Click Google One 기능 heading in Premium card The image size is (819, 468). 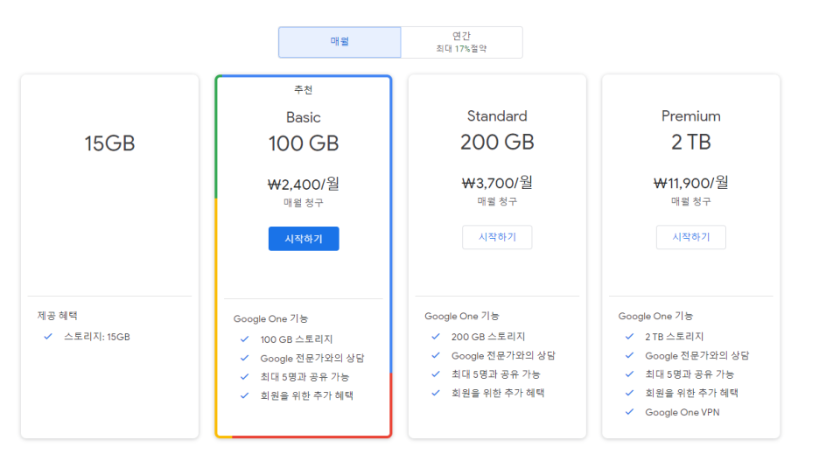pyautogui.click(x=655, y=316)
